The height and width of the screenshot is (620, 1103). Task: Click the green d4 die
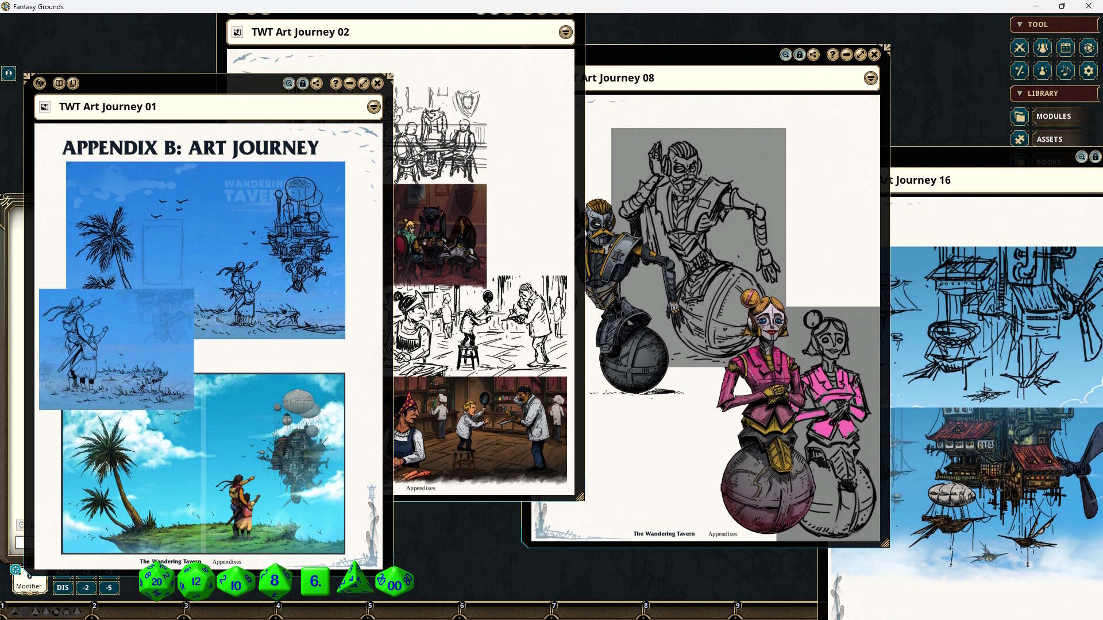(x=354, y=580)
